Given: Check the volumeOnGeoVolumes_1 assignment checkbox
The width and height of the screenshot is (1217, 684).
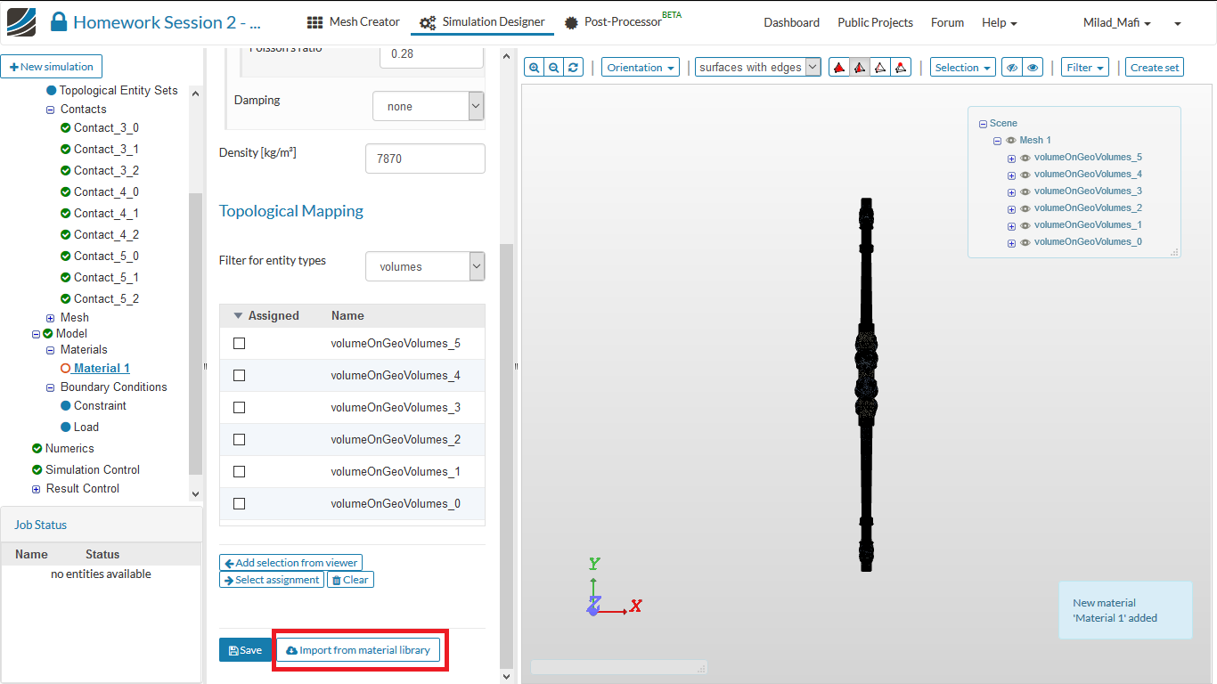Looking at the screenshot, I should pos(239,471).
